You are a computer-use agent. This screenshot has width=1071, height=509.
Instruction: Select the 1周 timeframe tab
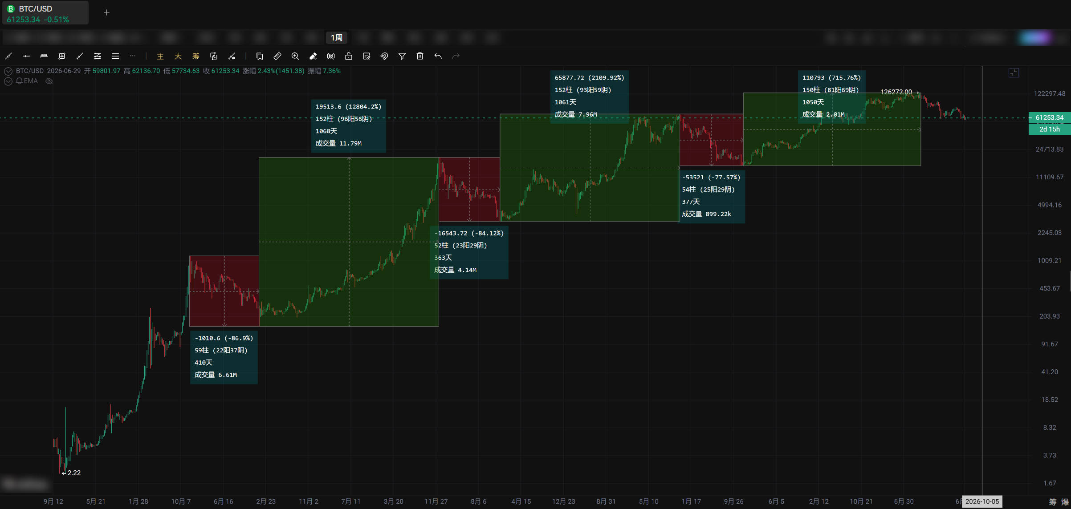point(337,38)
